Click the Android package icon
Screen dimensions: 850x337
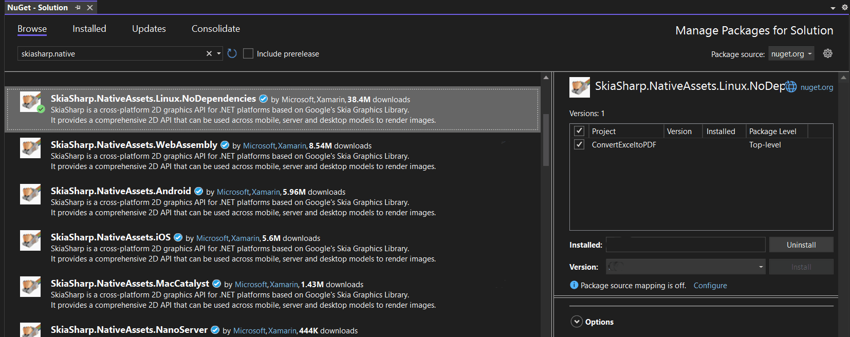click(30, 194)
